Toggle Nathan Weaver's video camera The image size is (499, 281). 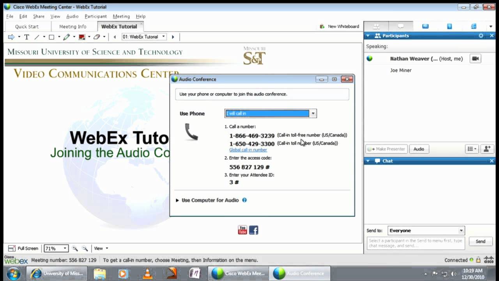(x=475, y=59)
